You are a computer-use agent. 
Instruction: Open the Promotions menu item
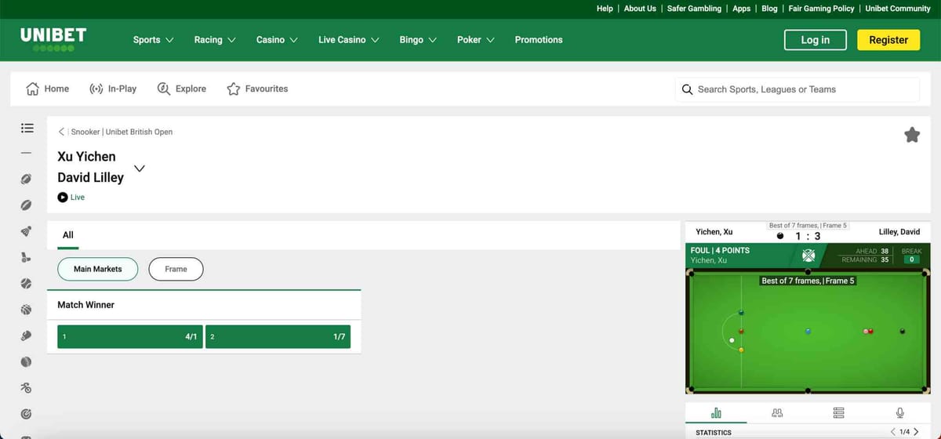[x=539, y=40]
